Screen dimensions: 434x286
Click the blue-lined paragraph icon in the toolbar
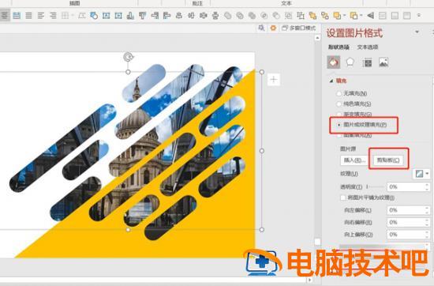tap(17, 15)
